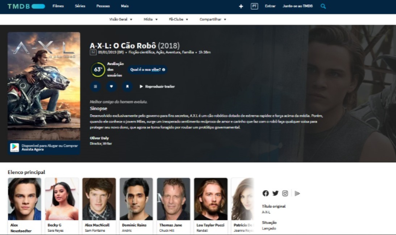The width and height of the screenshot is (396, 235).
Task: Open the Fã-Clube dropdown
Action: 178,19
